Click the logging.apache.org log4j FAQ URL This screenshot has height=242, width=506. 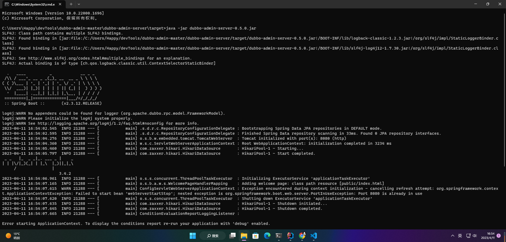tap(101, 123)
